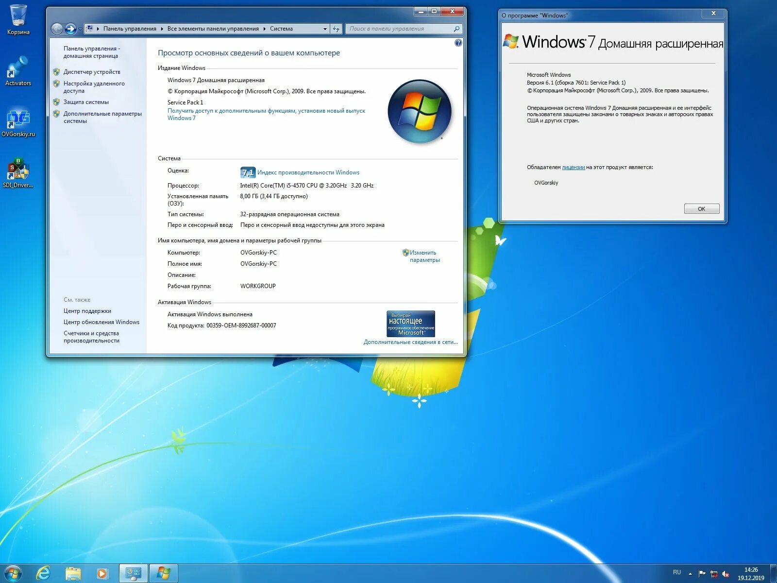Select the Все элементы панели управления breadcrumb
Viewport: 777px width, 583px height.
tap(213, 29)
